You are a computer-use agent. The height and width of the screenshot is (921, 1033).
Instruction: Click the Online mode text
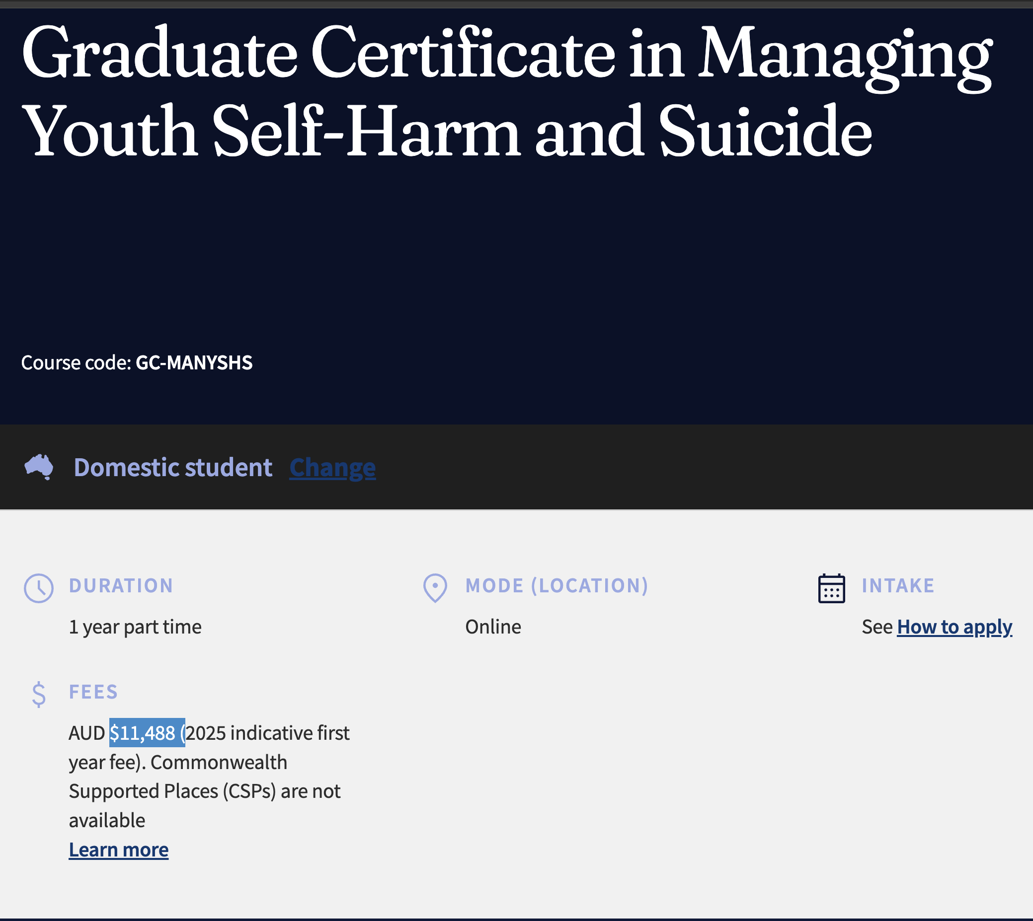(493, 627)
